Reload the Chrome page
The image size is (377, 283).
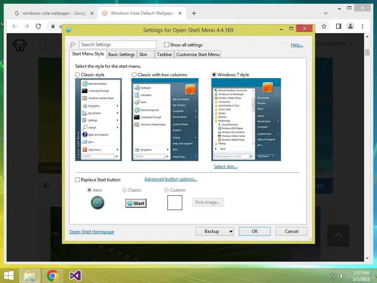tap(38, 26)
